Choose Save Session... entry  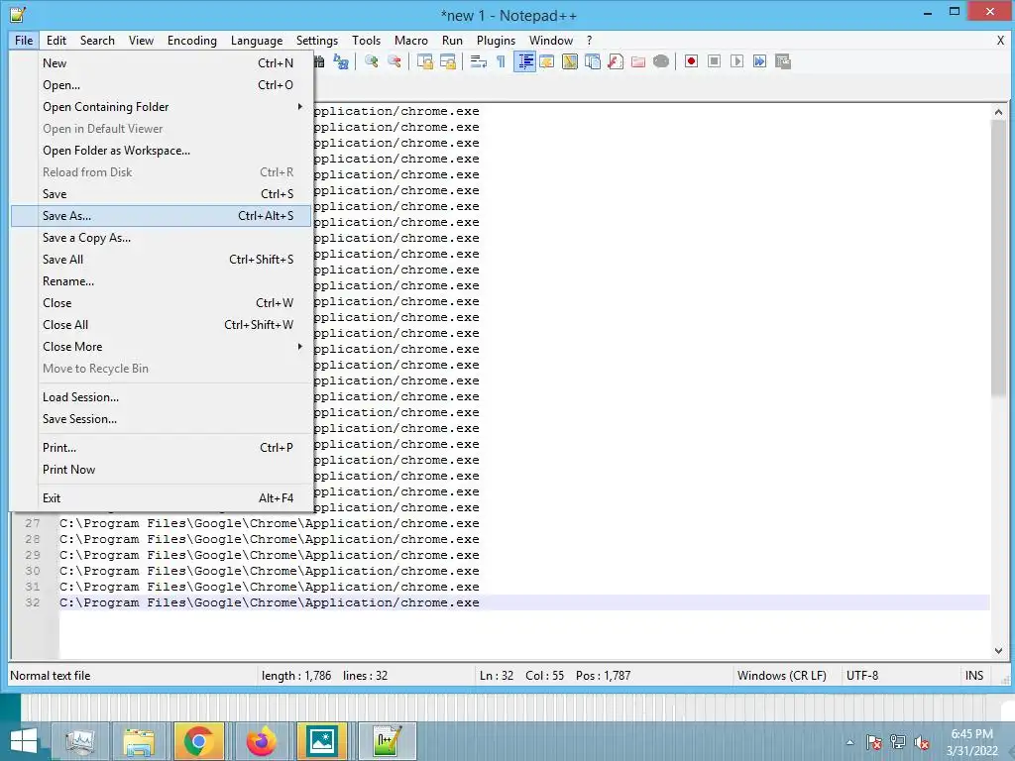(162, 419)
